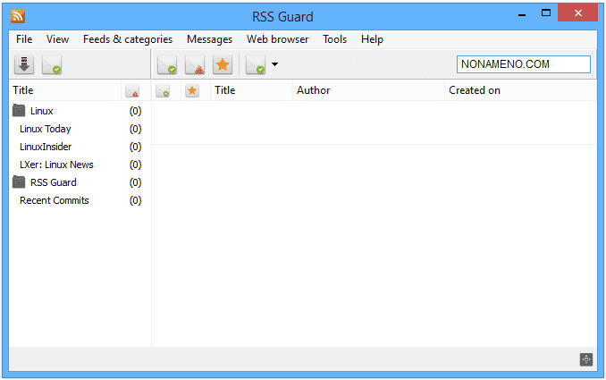Click the update all feeds download icon

[24, 64]
